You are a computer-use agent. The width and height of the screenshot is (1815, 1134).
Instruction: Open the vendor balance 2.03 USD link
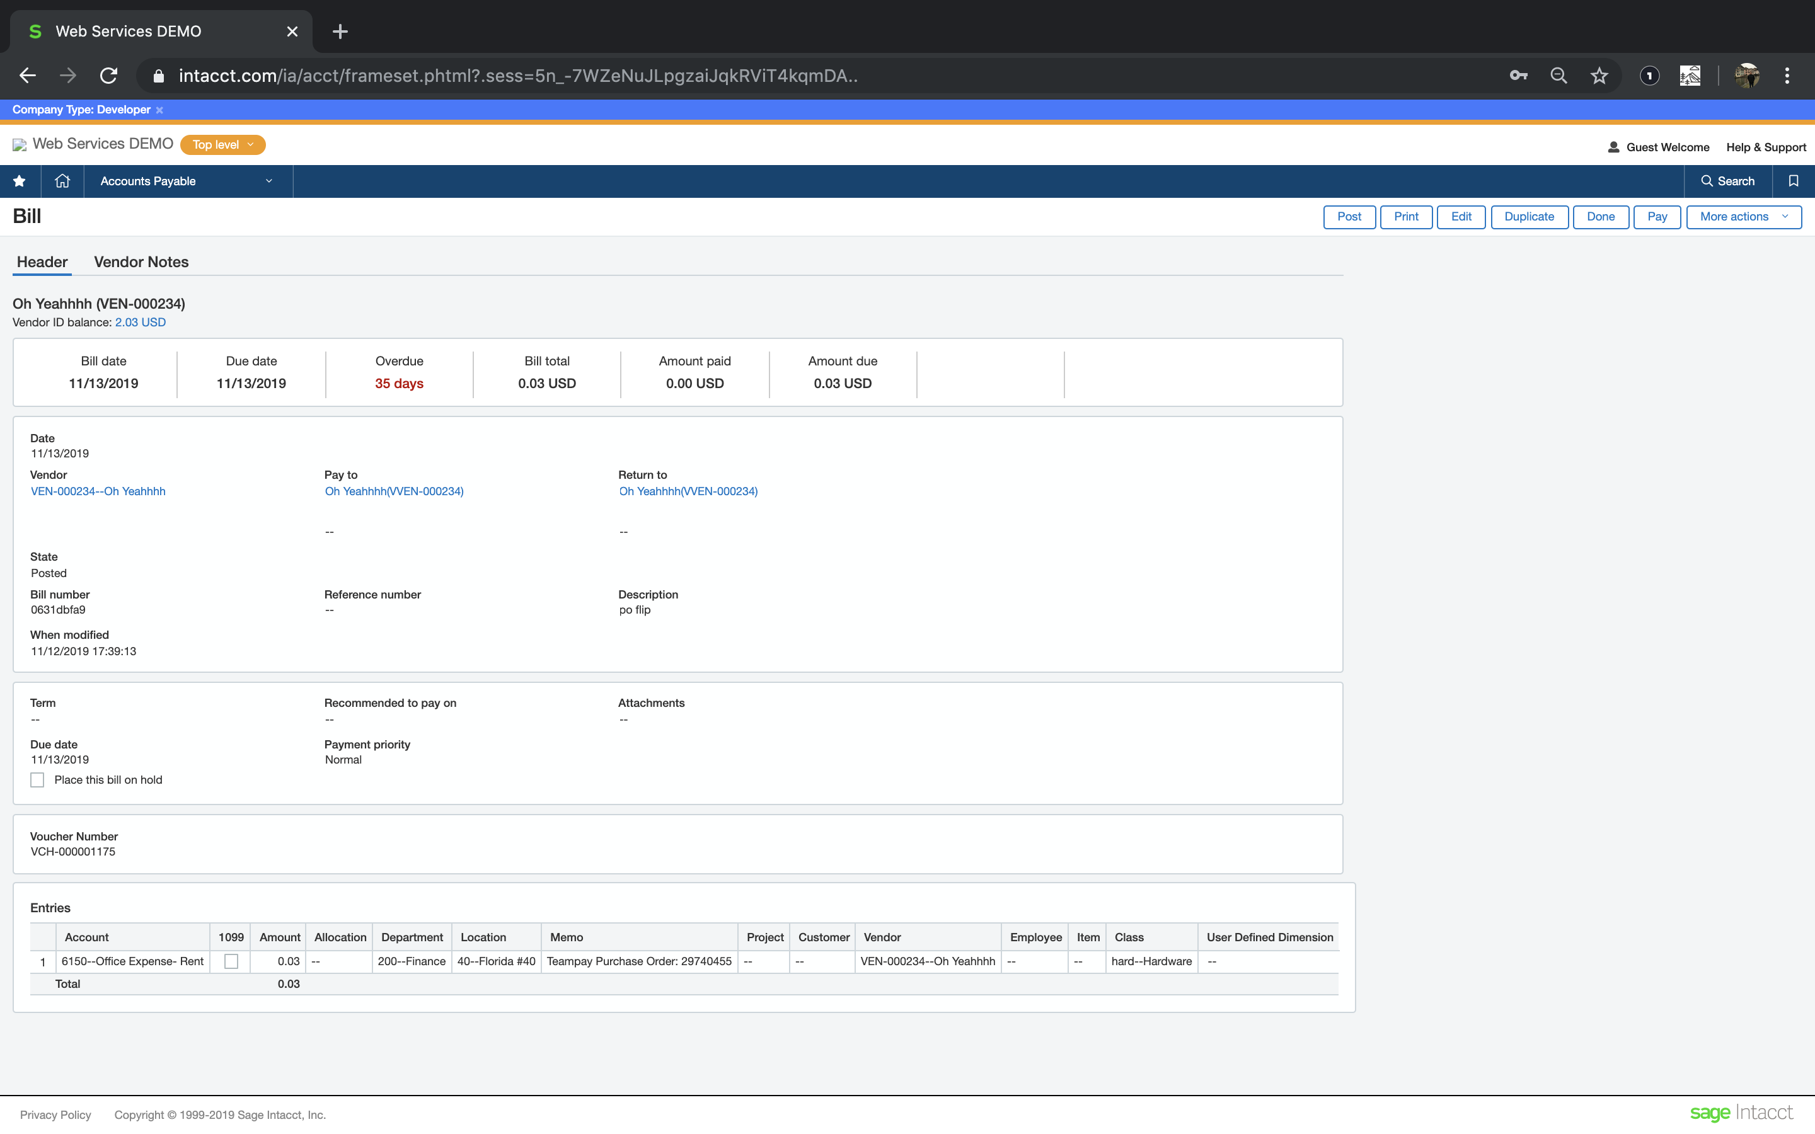click(x=141, y=323)
